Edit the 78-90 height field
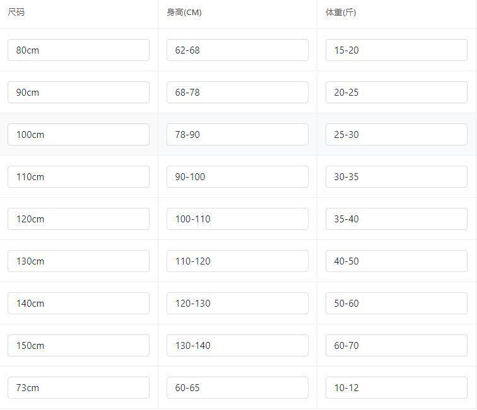This screenshot has width=477, height=410. 237,135
